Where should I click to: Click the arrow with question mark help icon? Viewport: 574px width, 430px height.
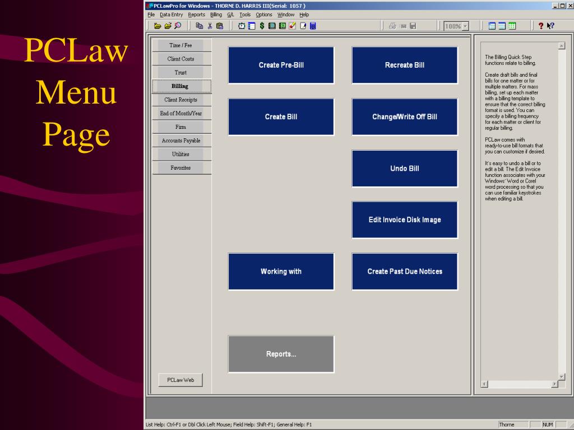pyautogui.click(x=550, y=26)
